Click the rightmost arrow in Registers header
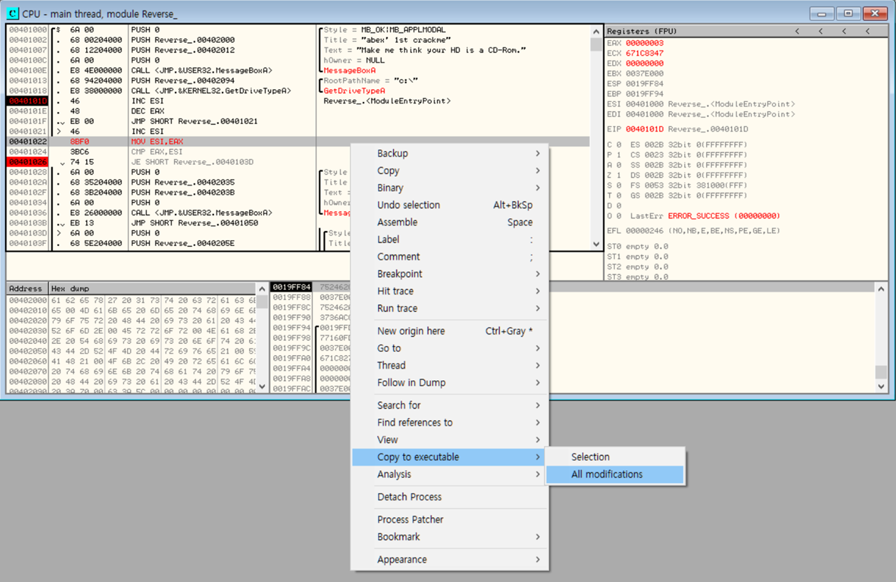896x582 pixels. (867, 31)
